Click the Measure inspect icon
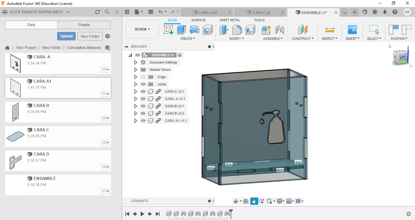The image size is (415, 220). coord(330,30)
